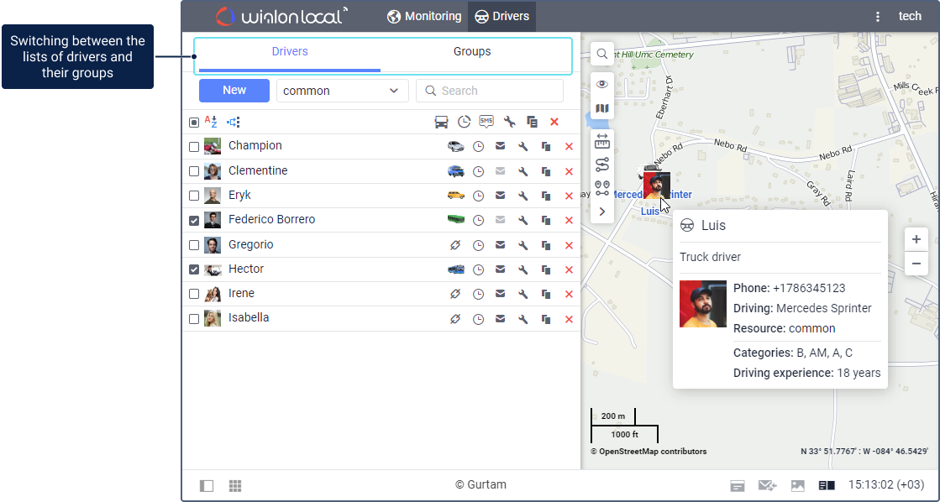The width and height of the screenshot is (940, 502).
Task: Click the driver Search field
Action: pyautogui.click(x=490, y=91)
